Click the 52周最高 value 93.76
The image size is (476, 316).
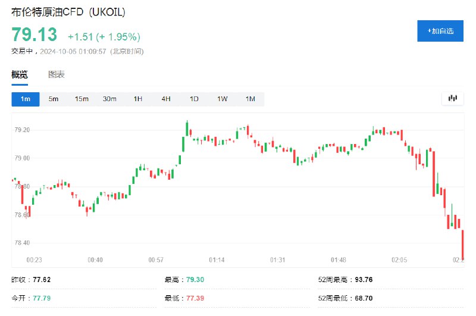(x=364, y=280)
